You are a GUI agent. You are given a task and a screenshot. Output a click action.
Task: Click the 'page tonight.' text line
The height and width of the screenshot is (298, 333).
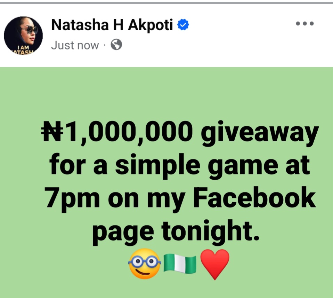click(176, 232)
